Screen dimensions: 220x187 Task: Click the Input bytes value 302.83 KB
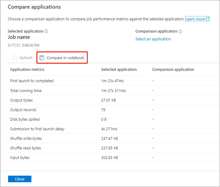[110, 157]
